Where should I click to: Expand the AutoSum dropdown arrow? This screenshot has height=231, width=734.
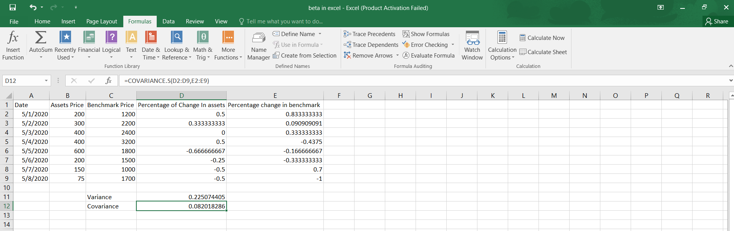pos(41,58)
